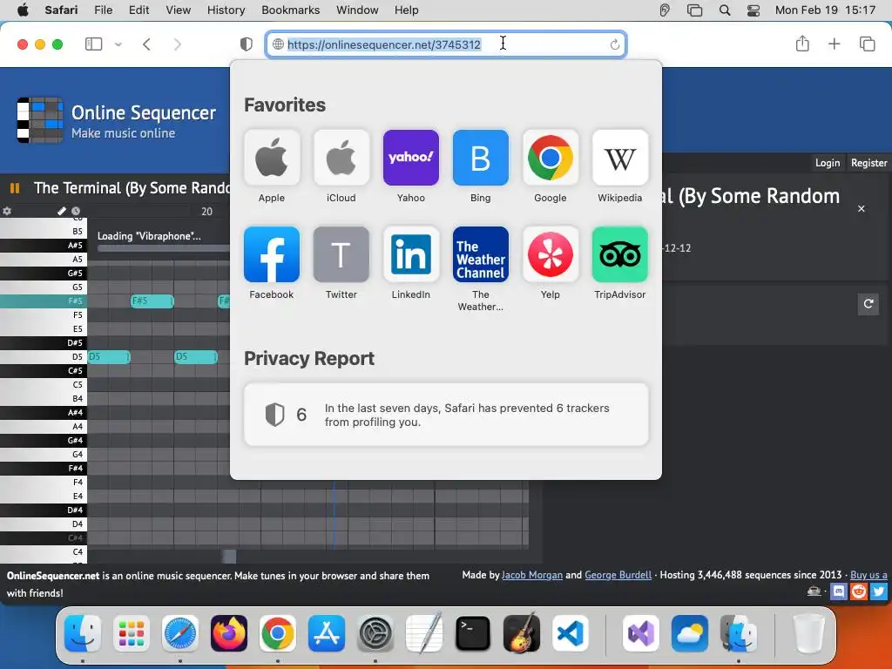Expand the sidebar tab group dropdown arrow
This screenshot has height=669, width=892.
coord(118,44)
